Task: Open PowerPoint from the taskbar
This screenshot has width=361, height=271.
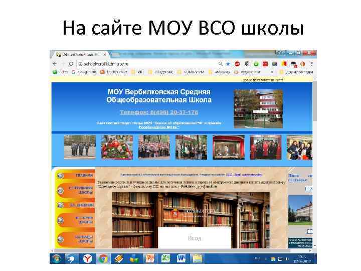Action: tap(149, 258)
